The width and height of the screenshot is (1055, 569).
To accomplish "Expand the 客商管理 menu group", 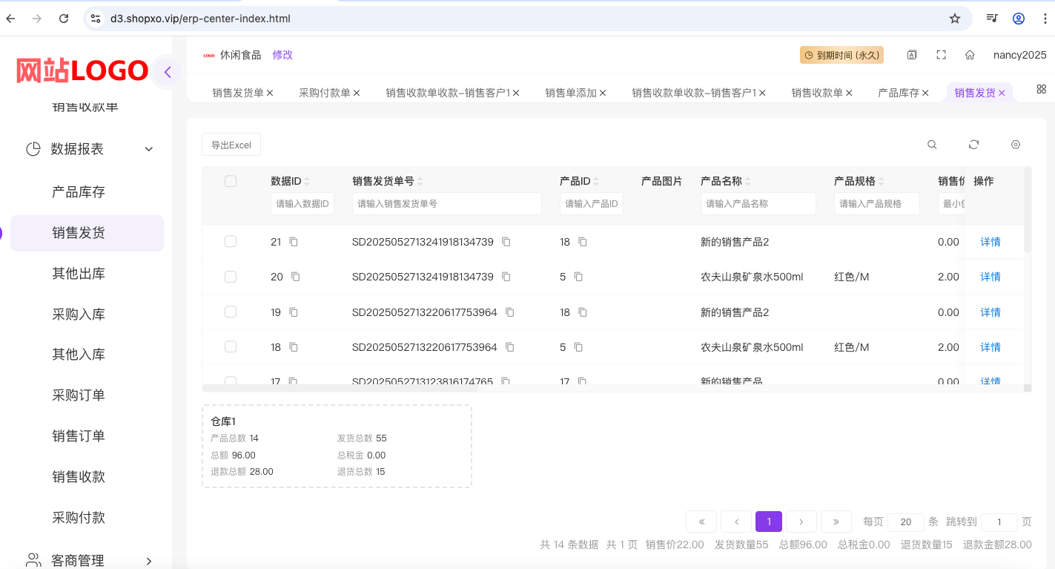I will click(149, 561).
